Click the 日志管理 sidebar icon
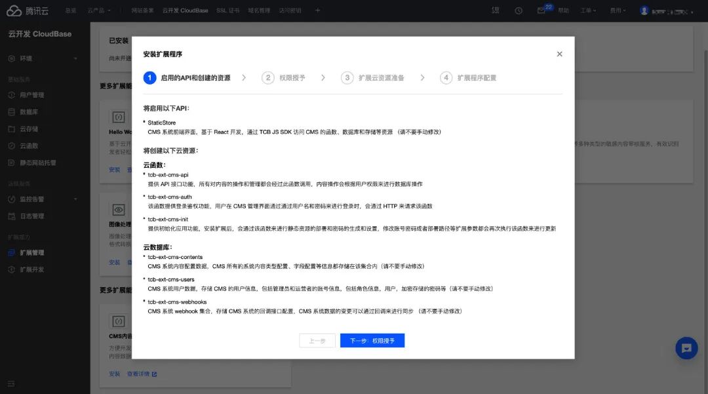708x394 pixels. [12, 216]
